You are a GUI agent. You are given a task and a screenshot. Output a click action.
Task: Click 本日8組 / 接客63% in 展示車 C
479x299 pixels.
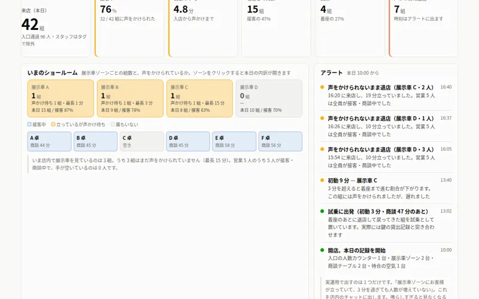coord(190,110)
